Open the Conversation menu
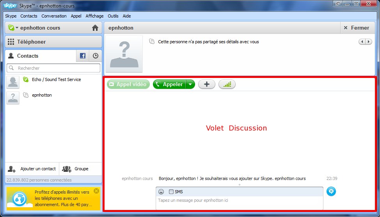Viewport: 380px width, 217px height. click(54, 16)
